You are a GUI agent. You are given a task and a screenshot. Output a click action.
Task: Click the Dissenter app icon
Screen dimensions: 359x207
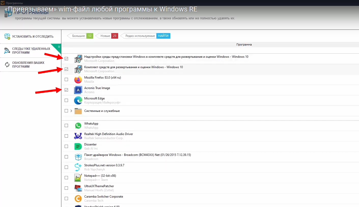tap(78, 146)
